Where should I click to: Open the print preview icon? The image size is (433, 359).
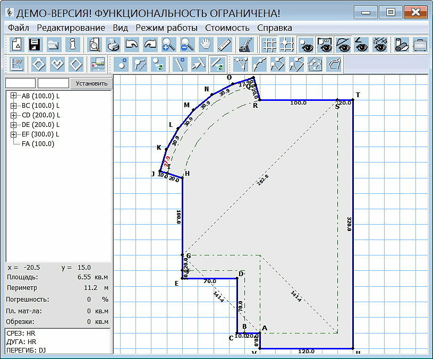click(x=95, y=45)
